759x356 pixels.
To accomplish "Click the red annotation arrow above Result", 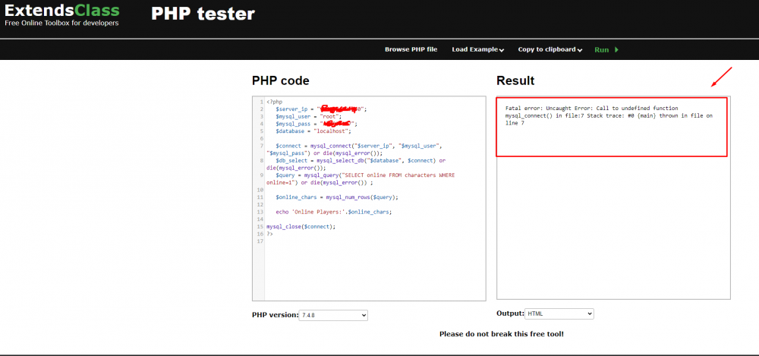I will (x=721, y=77).
